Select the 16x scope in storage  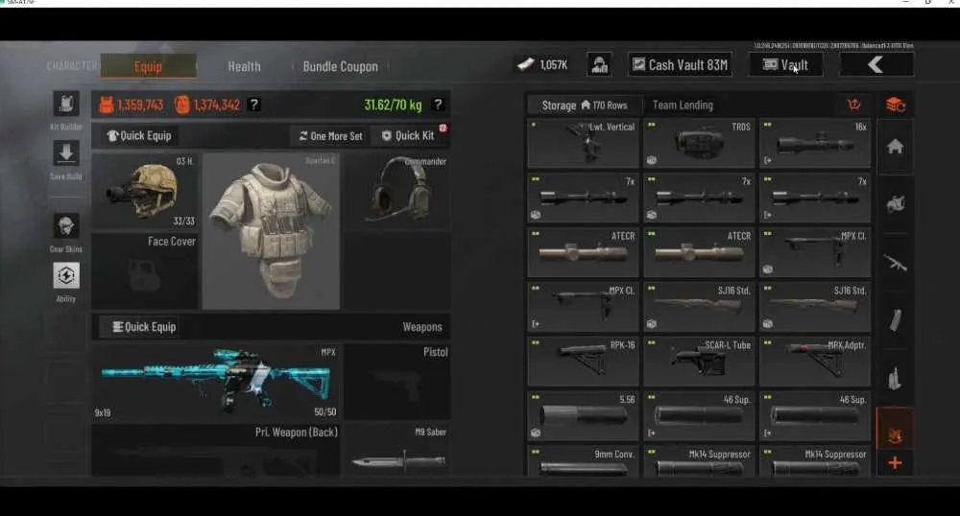tap(814, 144)
